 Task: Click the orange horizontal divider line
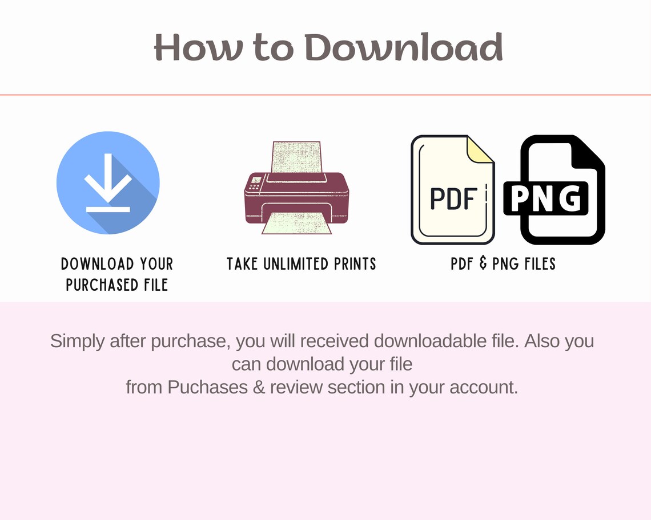[x=325, y=95]
